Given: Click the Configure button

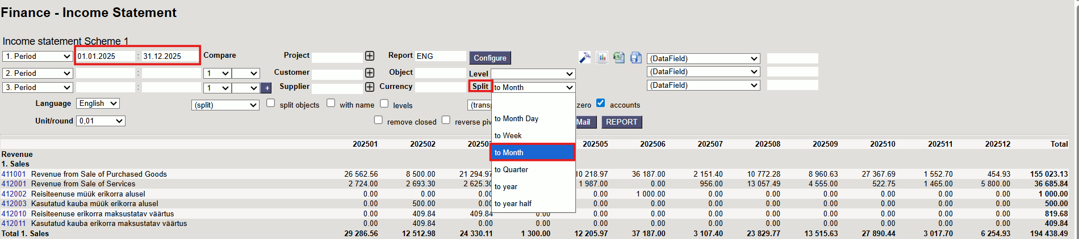Looking at the screenshot, I should tap(490, 58).
